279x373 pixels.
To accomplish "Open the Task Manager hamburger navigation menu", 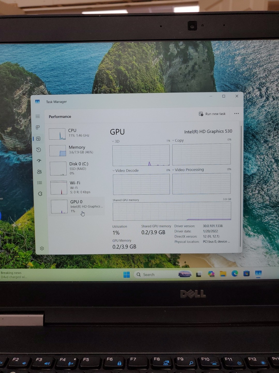I will click(x=38, y=116).
